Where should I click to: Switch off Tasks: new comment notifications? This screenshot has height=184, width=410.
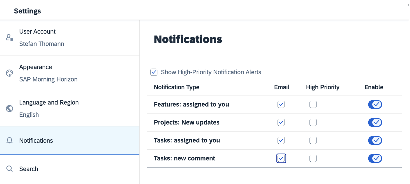pyautogui.click(x=375, y=158)
